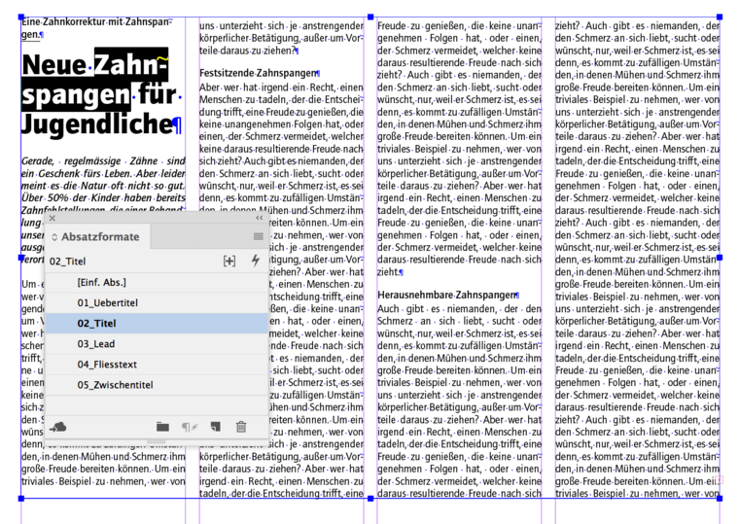Click the heading 'Festsitzende Zahnspangen'
The image size is (739, 524).
tap(259, 73)
